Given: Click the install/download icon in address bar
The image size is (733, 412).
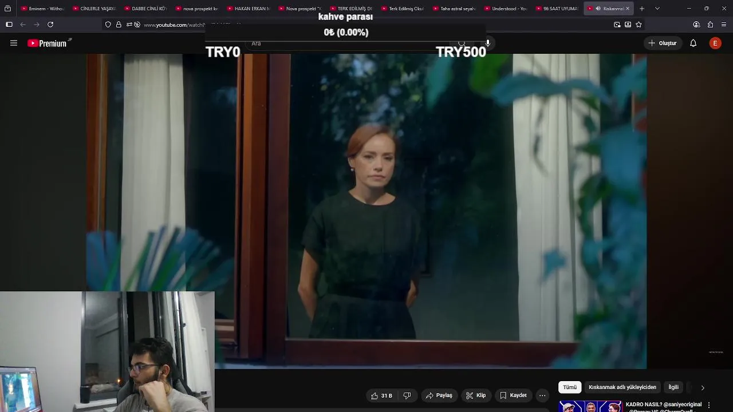Looking at the screenshot, I should 628,25.
